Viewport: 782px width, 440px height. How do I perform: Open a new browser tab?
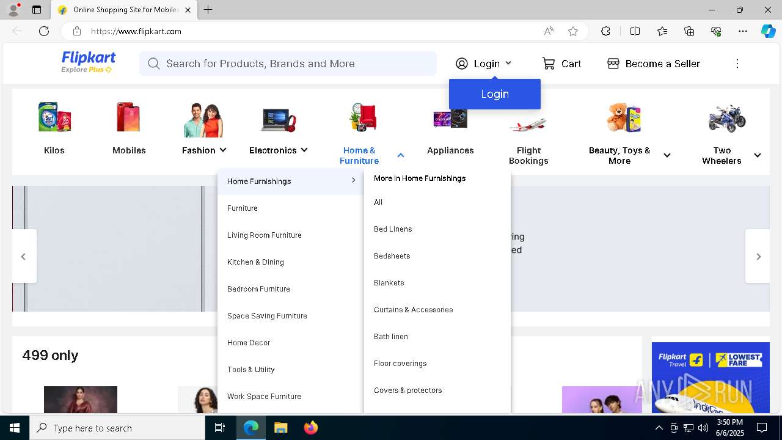(x=208, y=10)
